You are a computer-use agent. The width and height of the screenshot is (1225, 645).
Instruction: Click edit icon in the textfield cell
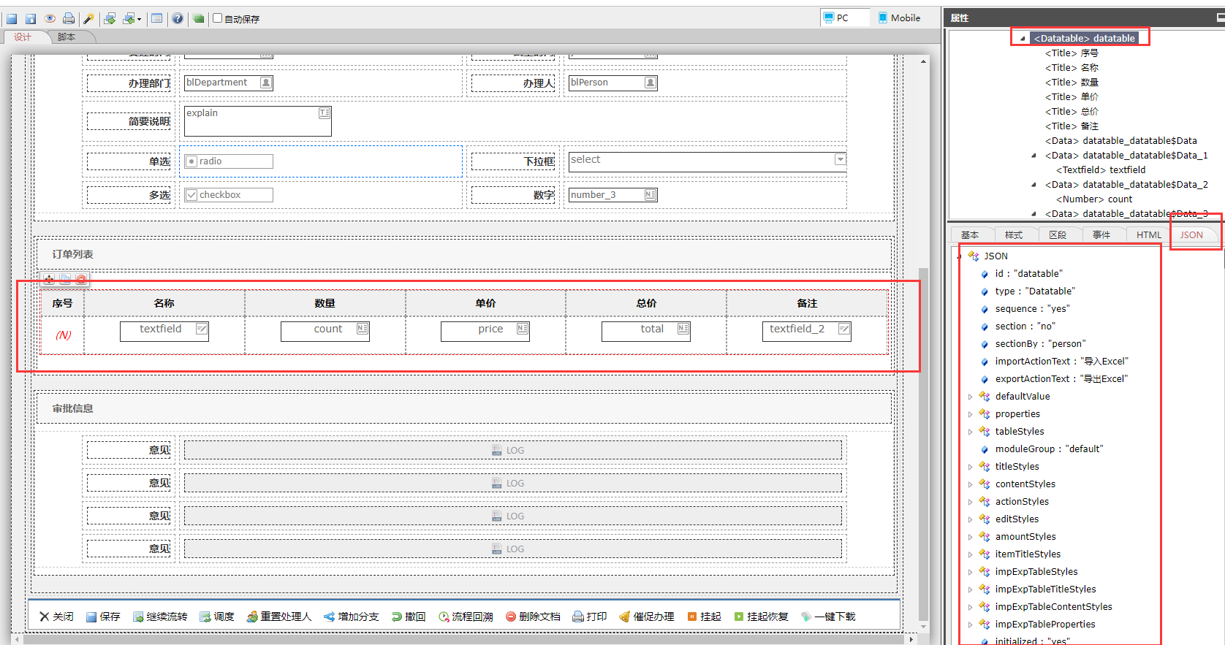(x=201, y=329)
